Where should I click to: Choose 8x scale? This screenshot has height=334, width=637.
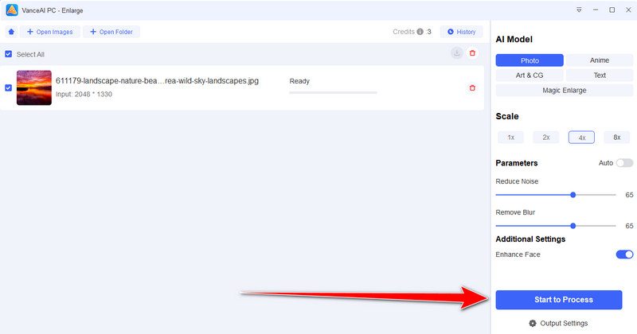pyautogui.click(x=616, y=137)
